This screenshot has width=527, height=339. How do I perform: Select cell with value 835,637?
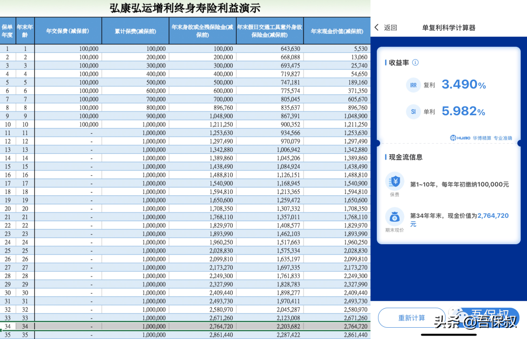270,107
